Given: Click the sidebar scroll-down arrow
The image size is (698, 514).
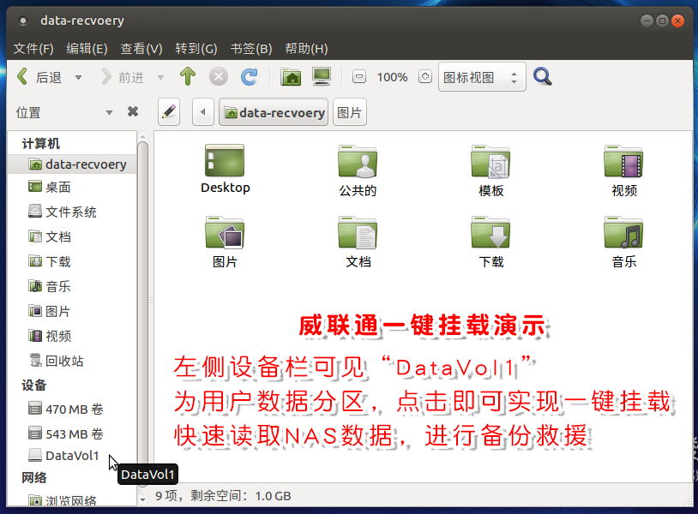Looking at the screenshot, I should pyautogui.click(x=142, y=499).
